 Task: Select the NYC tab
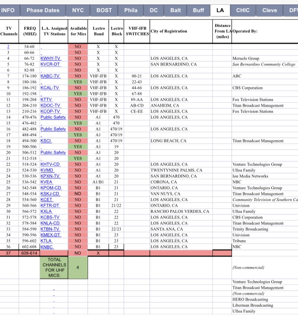(x=78, y=10)
